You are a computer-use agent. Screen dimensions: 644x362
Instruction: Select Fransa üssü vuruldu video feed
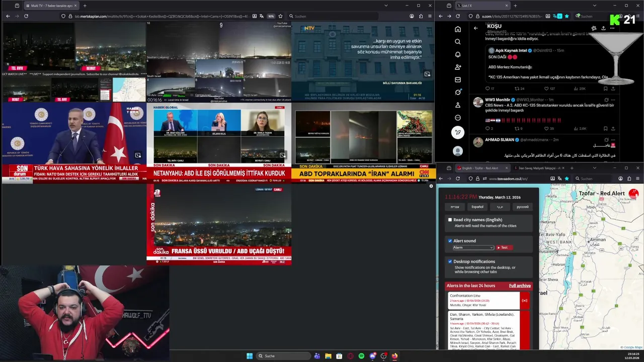[x=219, y=224]
